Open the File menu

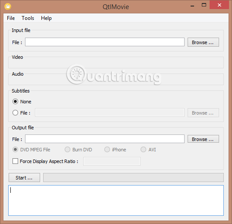coord(11,18)
